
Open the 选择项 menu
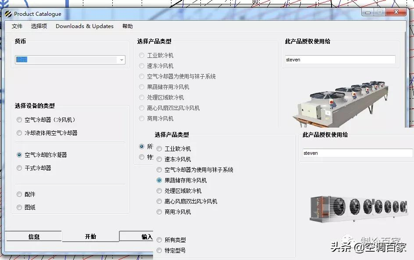point(39,26)
